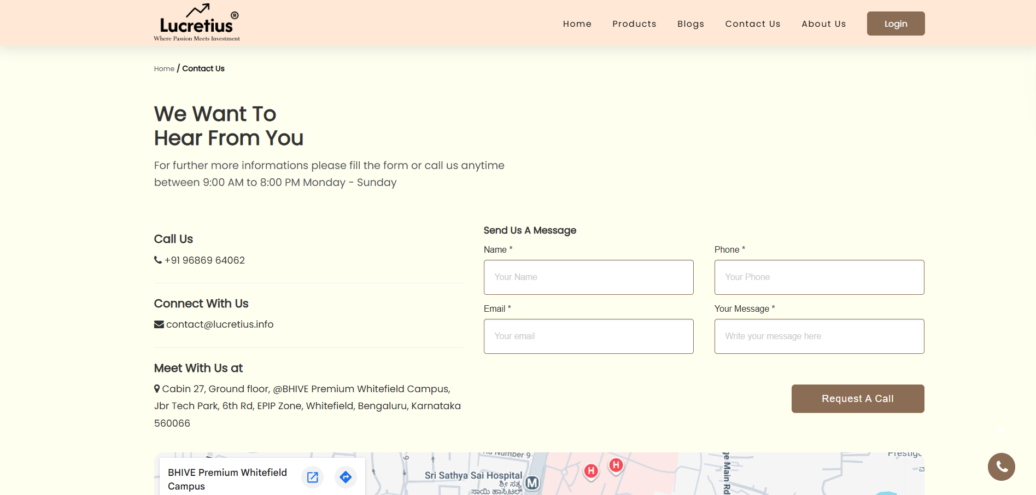
Task: Click the message text field
Action: 819,336
